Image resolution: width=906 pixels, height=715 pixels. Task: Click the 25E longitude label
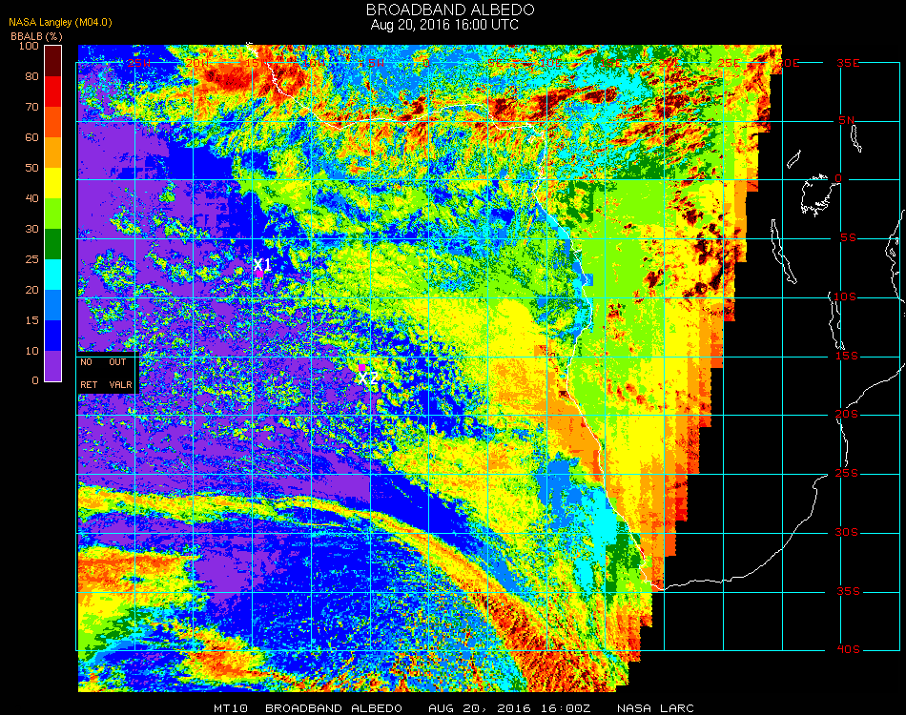[729, 63]
